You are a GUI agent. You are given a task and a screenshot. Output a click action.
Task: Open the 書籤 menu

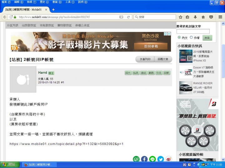pyautogui.click(x=57, y=2)
